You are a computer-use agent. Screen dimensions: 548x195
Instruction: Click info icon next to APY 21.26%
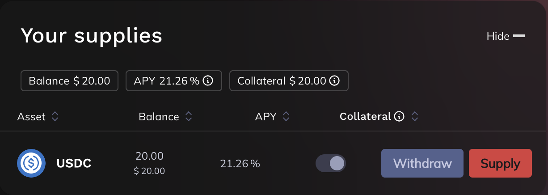point(207,81)
